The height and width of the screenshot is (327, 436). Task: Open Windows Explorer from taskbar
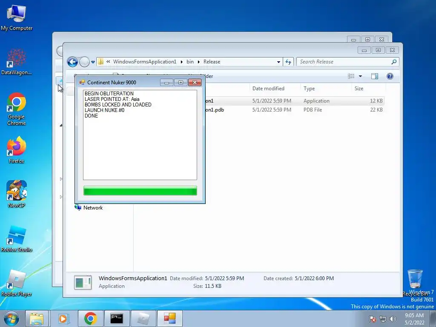(37, 318)
